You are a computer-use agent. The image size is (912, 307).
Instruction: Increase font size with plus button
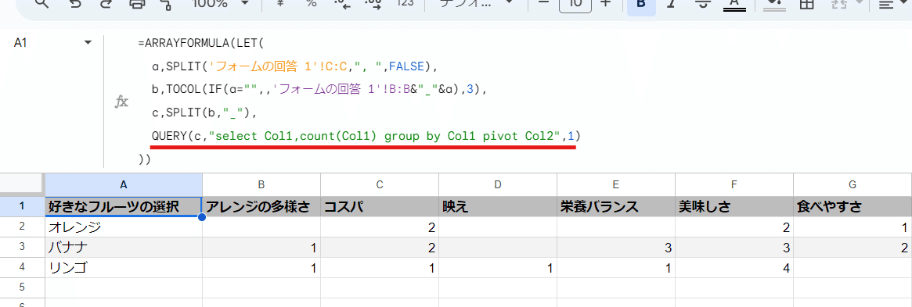[x=605, y=3]
